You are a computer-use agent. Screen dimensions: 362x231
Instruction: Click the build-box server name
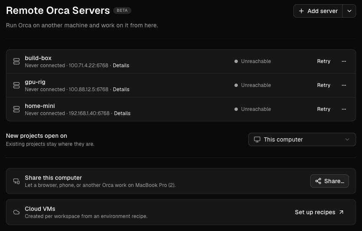[x=38, y=58]
